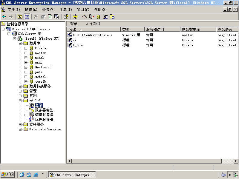Select the msdb database icon
This screenshot has width=239, height=179.
pyautogui.click(x=31, y=62)
